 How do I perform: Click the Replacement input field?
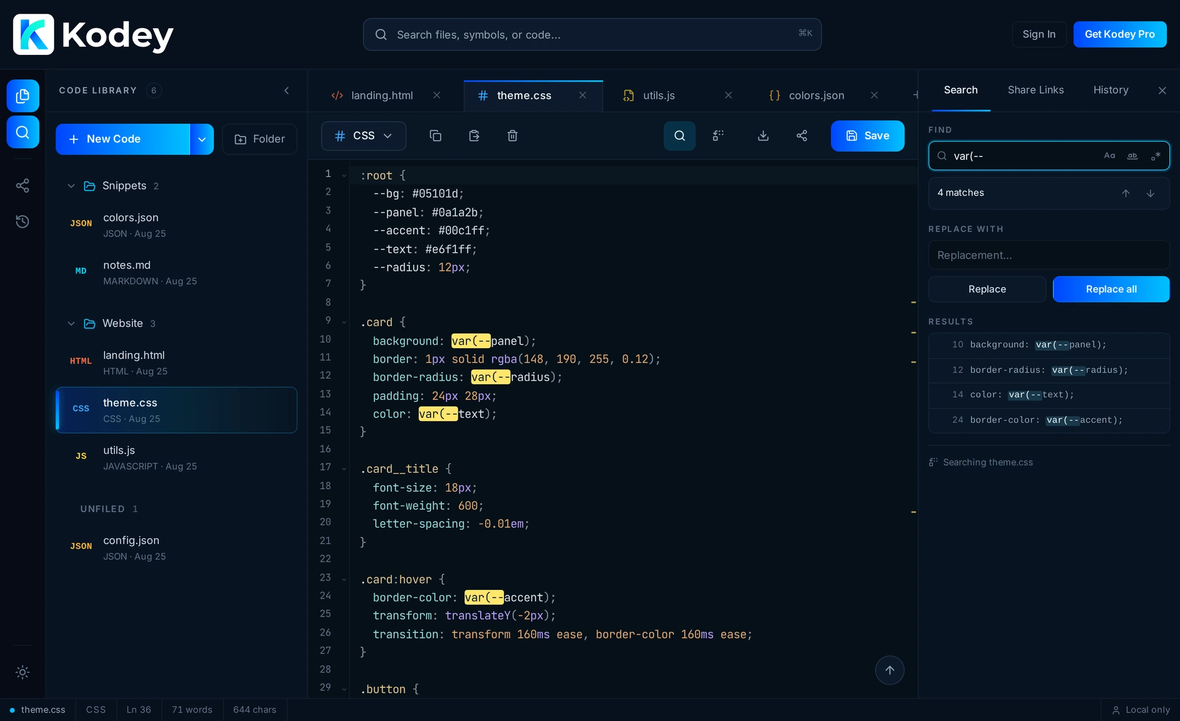1049,255
